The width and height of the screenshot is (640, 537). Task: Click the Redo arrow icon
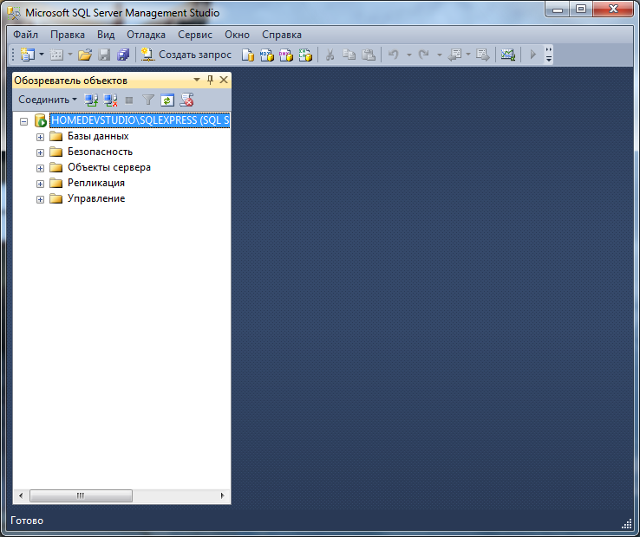tap(424, 55)
